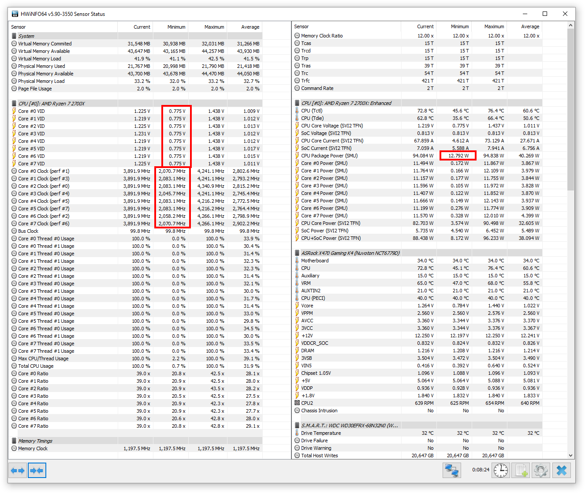Click the CPU2 fan icon
The width and height of the screenshot is (585, 493).
pyautogui.click(x=297, y=403)
